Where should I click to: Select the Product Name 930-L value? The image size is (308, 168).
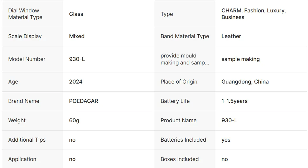(229, 120)
